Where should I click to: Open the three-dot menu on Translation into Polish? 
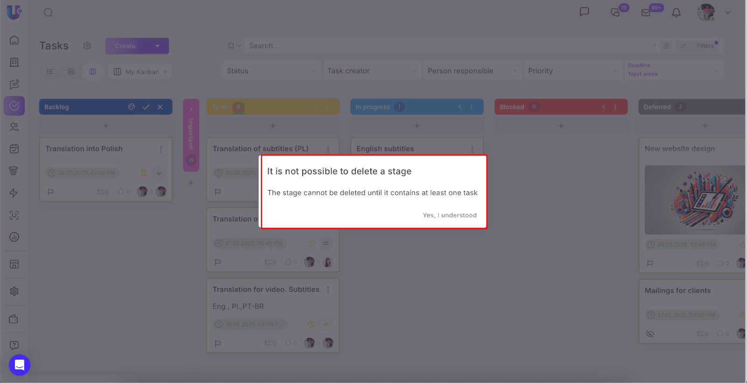click(161, 149)
